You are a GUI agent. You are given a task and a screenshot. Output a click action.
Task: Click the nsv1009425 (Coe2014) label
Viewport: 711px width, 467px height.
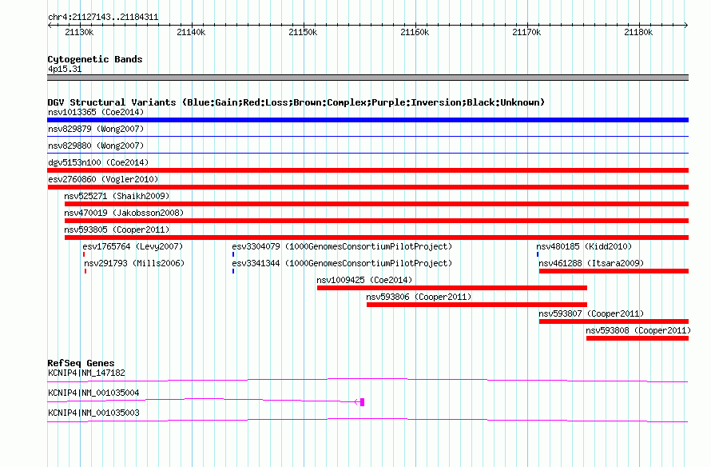tap(364, 280)
